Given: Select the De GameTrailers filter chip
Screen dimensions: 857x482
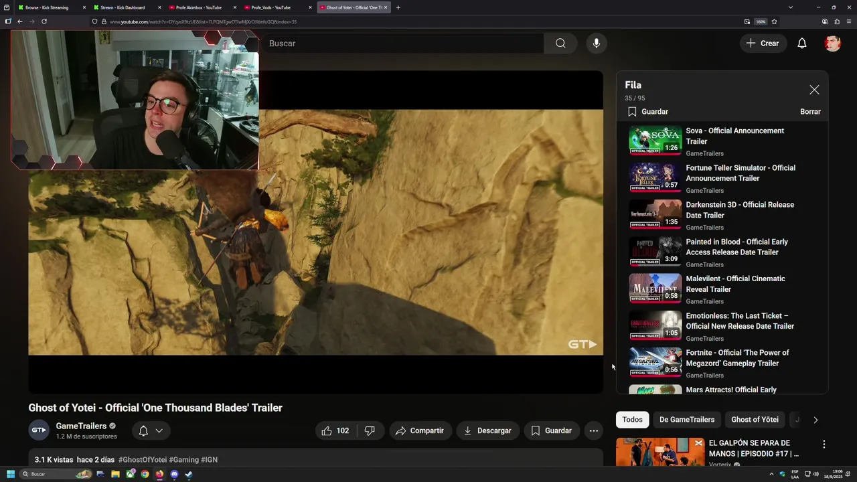Looking at the screenshot, I should [x=687, y=420].
